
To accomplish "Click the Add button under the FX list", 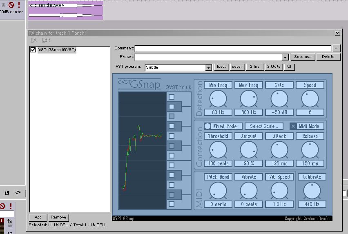I will [38, 217].
